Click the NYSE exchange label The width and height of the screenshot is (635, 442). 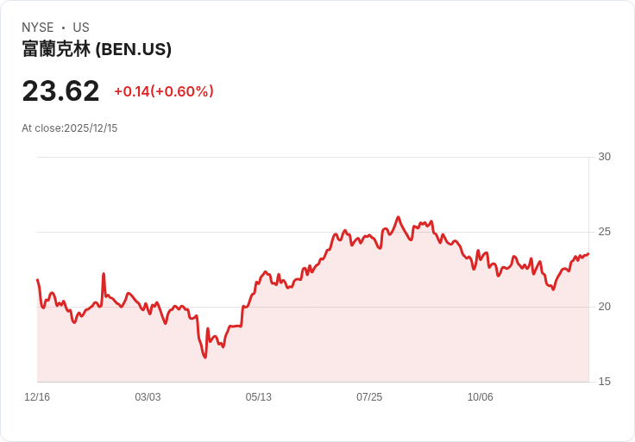[38, 28]
